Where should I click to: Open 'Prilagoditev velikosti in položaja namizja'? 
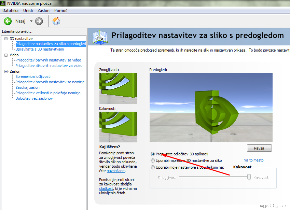pyautogui.click(x=48, y=93)
